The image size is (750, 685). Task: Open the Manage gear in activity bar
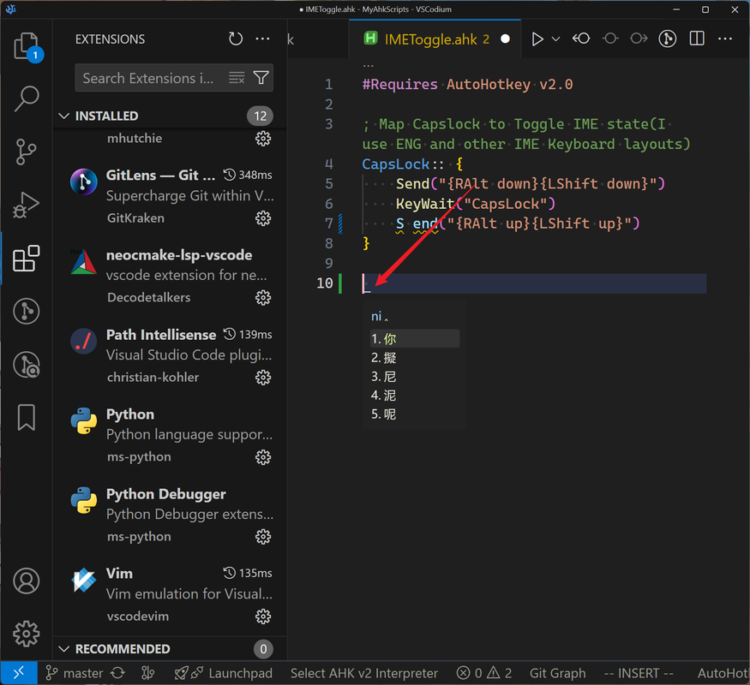(x=27, y=634)
